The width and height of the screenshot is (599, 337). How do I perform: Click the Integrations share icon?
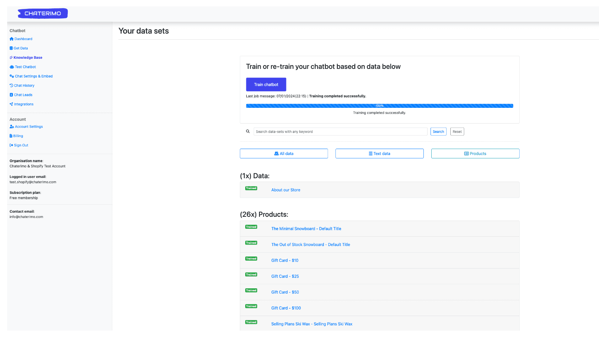pos(11,104)
